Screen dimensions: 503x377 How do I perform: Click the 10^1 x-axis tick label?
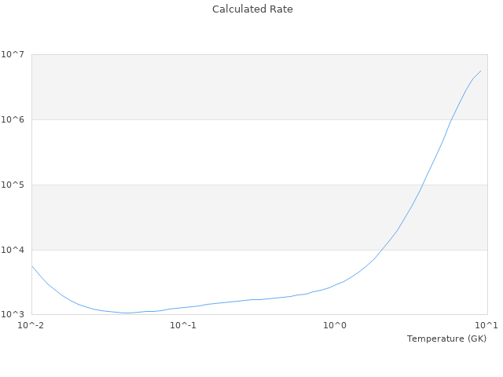coord(486,326)
